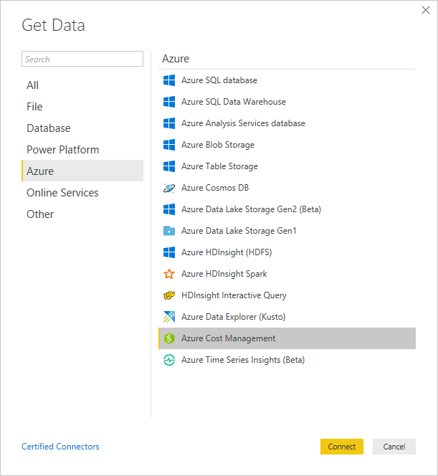The image size is (438, 476).
Task: Select the Other category
Action: pyautogui.click(x=40, y=214)
